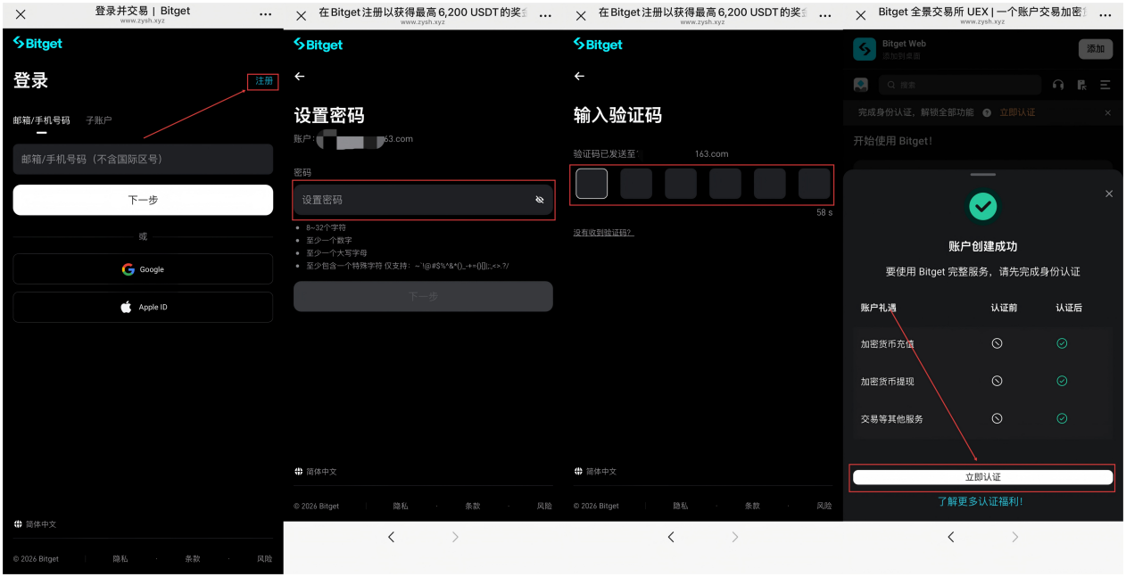Click the white 立即认证 button
1126x577 pixels.
pos(983,477)
